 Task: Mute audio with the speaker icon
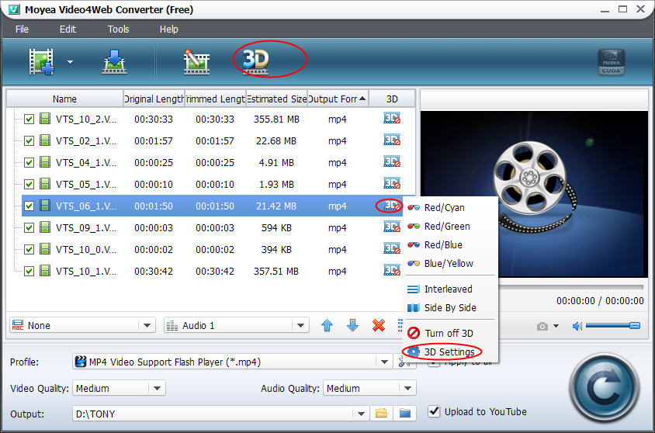pos(577,326)
